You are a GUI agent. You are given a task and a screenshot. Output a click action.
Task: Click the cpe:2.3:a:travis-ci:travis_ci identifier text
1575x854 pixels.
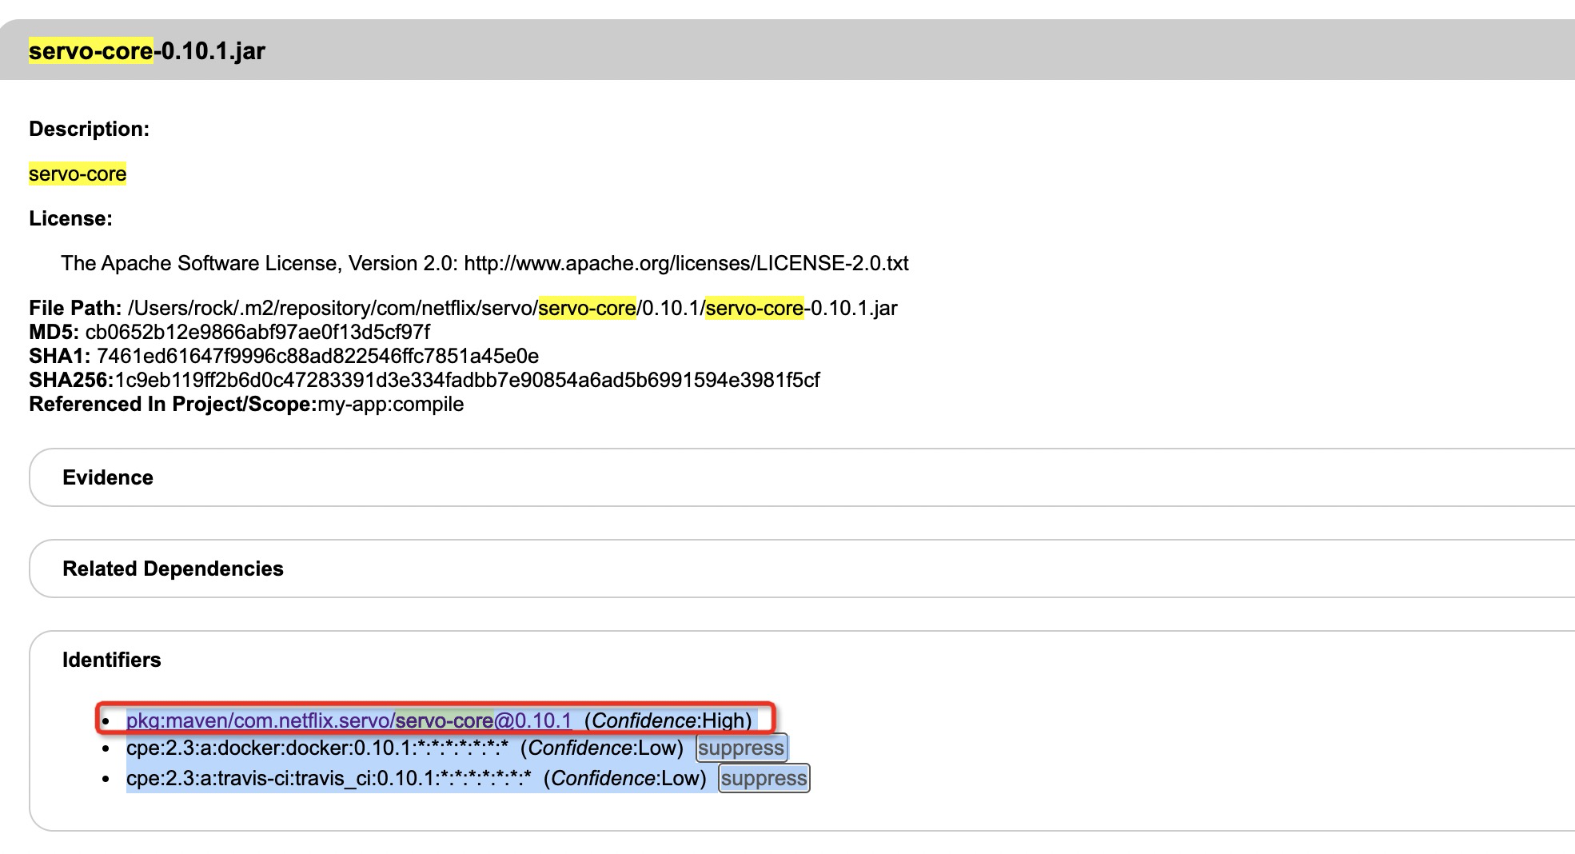pyautogui.click(x=329, y=778)
